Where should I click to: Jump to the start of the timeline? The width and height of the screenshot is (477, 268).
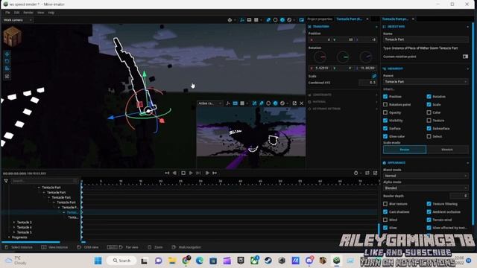point(167,173)
